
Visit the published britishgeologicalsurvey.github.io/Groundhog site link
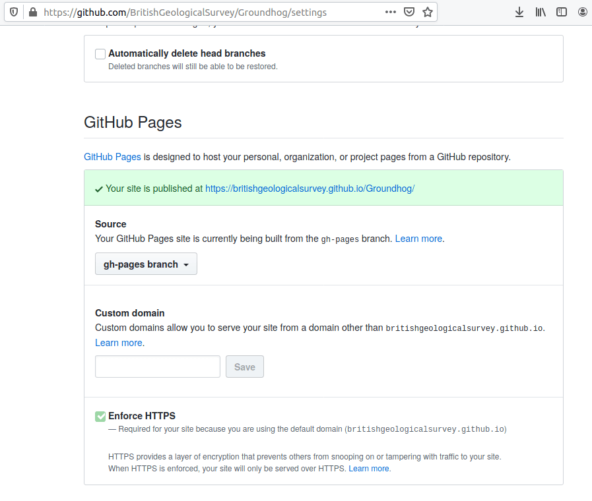[x=310, y=189]
